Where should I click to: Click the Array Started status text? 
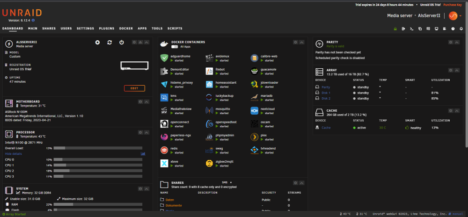point(13,214)
